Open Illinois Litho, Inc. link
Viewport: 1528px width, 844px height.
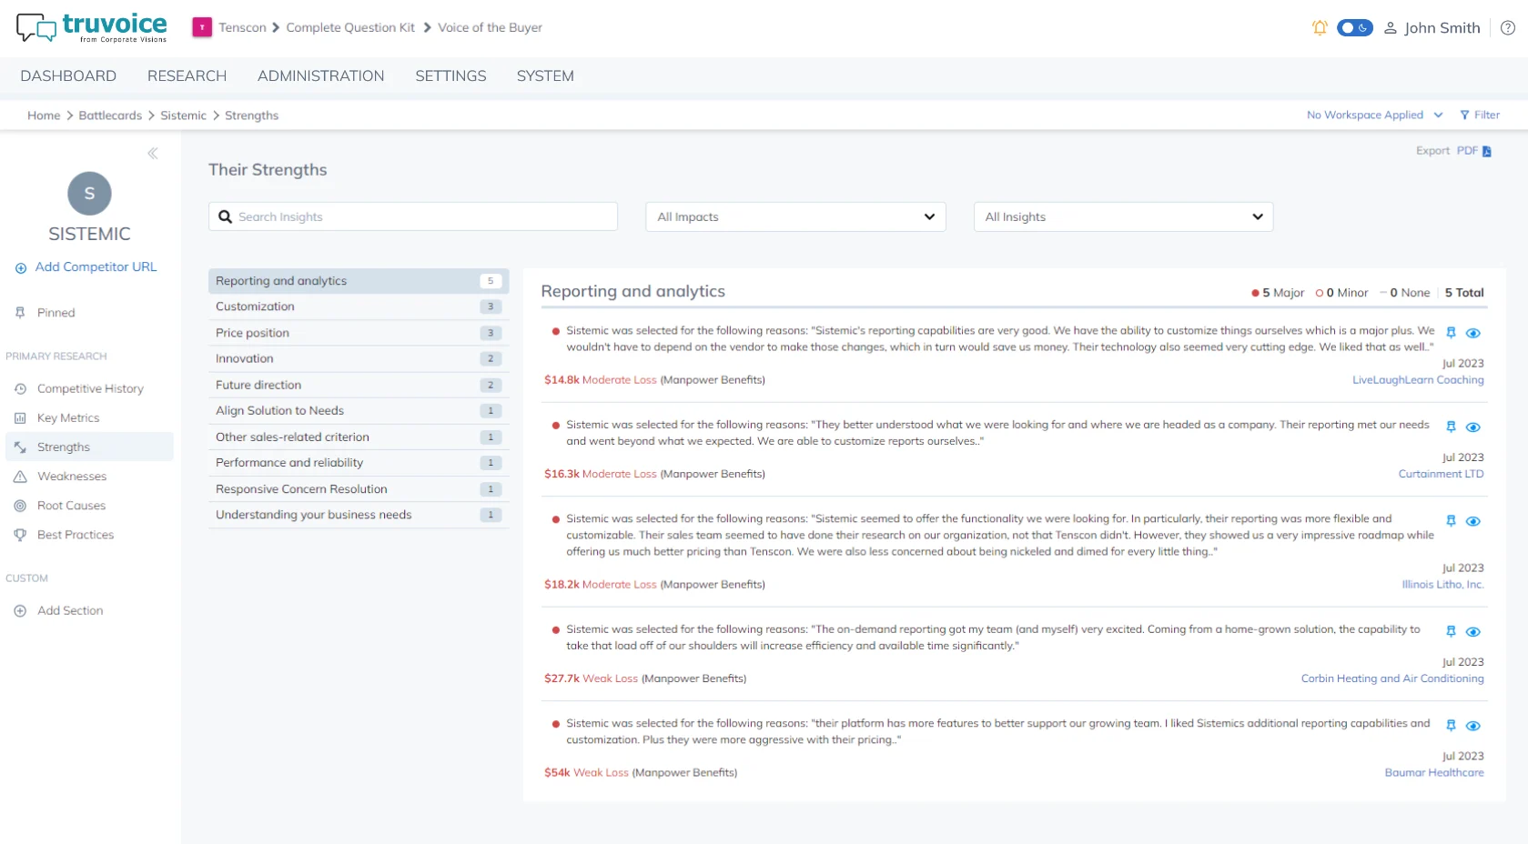[x=1442, y=585]
